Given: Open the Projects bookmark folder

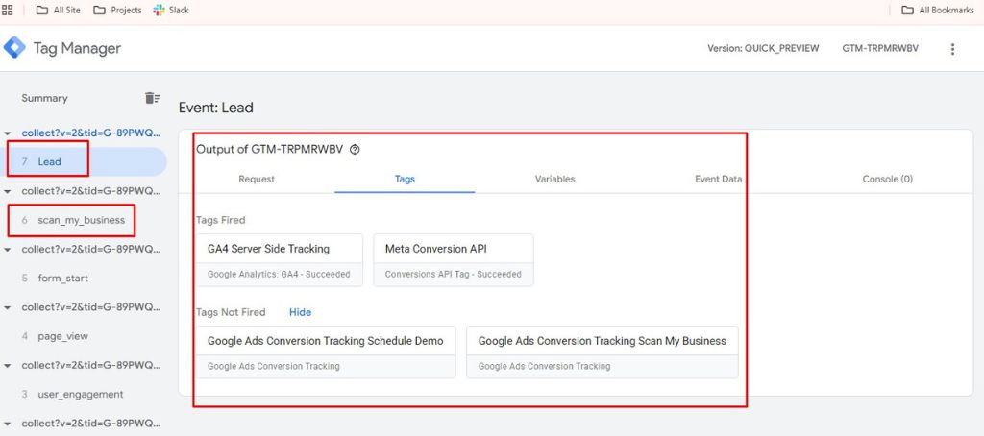Looking at the screenshot, I should [117, 11].
